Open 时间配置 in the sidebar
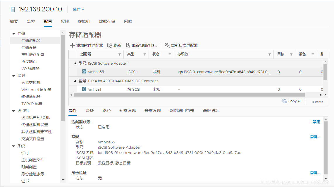 29,167
